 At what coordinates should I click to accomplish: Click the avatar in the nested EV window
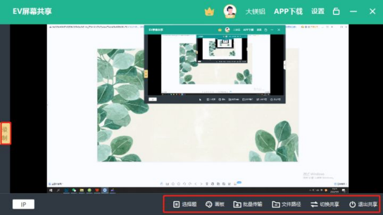point(227,30)
